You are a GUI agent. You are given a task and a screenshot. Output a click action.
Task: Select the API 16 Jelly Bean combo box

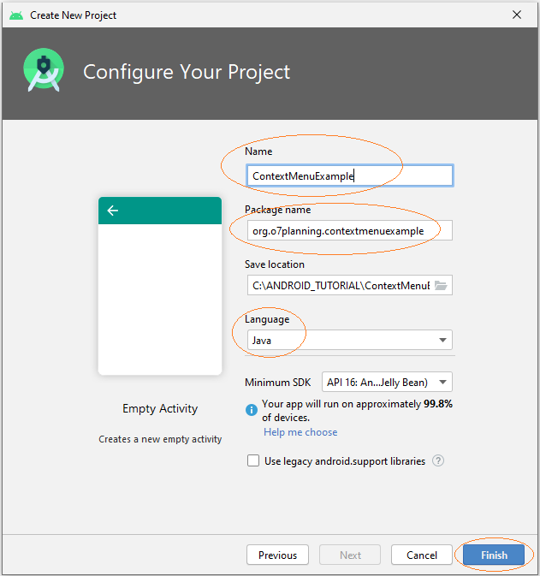(387, 383)
